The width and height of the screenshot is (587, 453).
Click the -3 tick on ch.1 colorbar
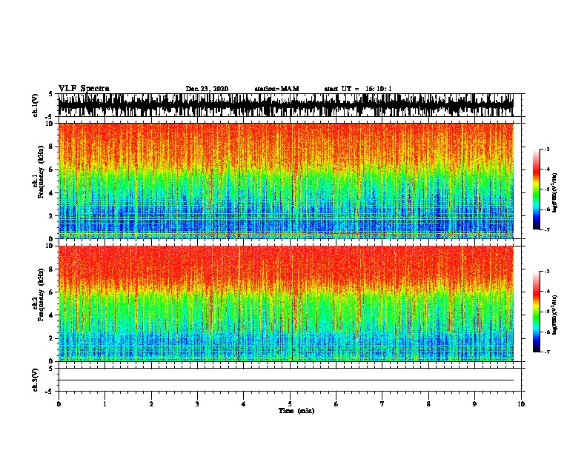546,150
